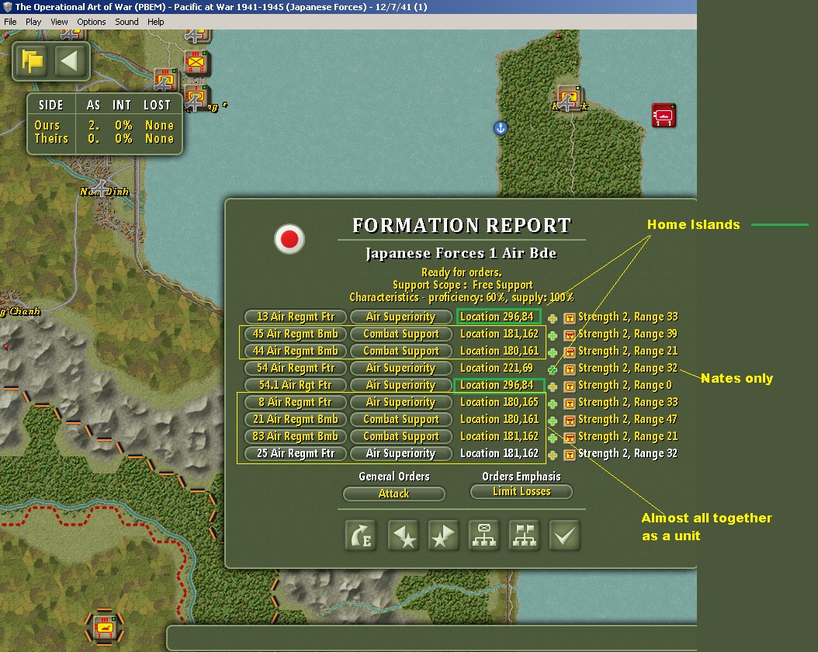Viewport: 818px width, 652px height.
Task: Go to previous formation with left star arrow
Action: 404,536
